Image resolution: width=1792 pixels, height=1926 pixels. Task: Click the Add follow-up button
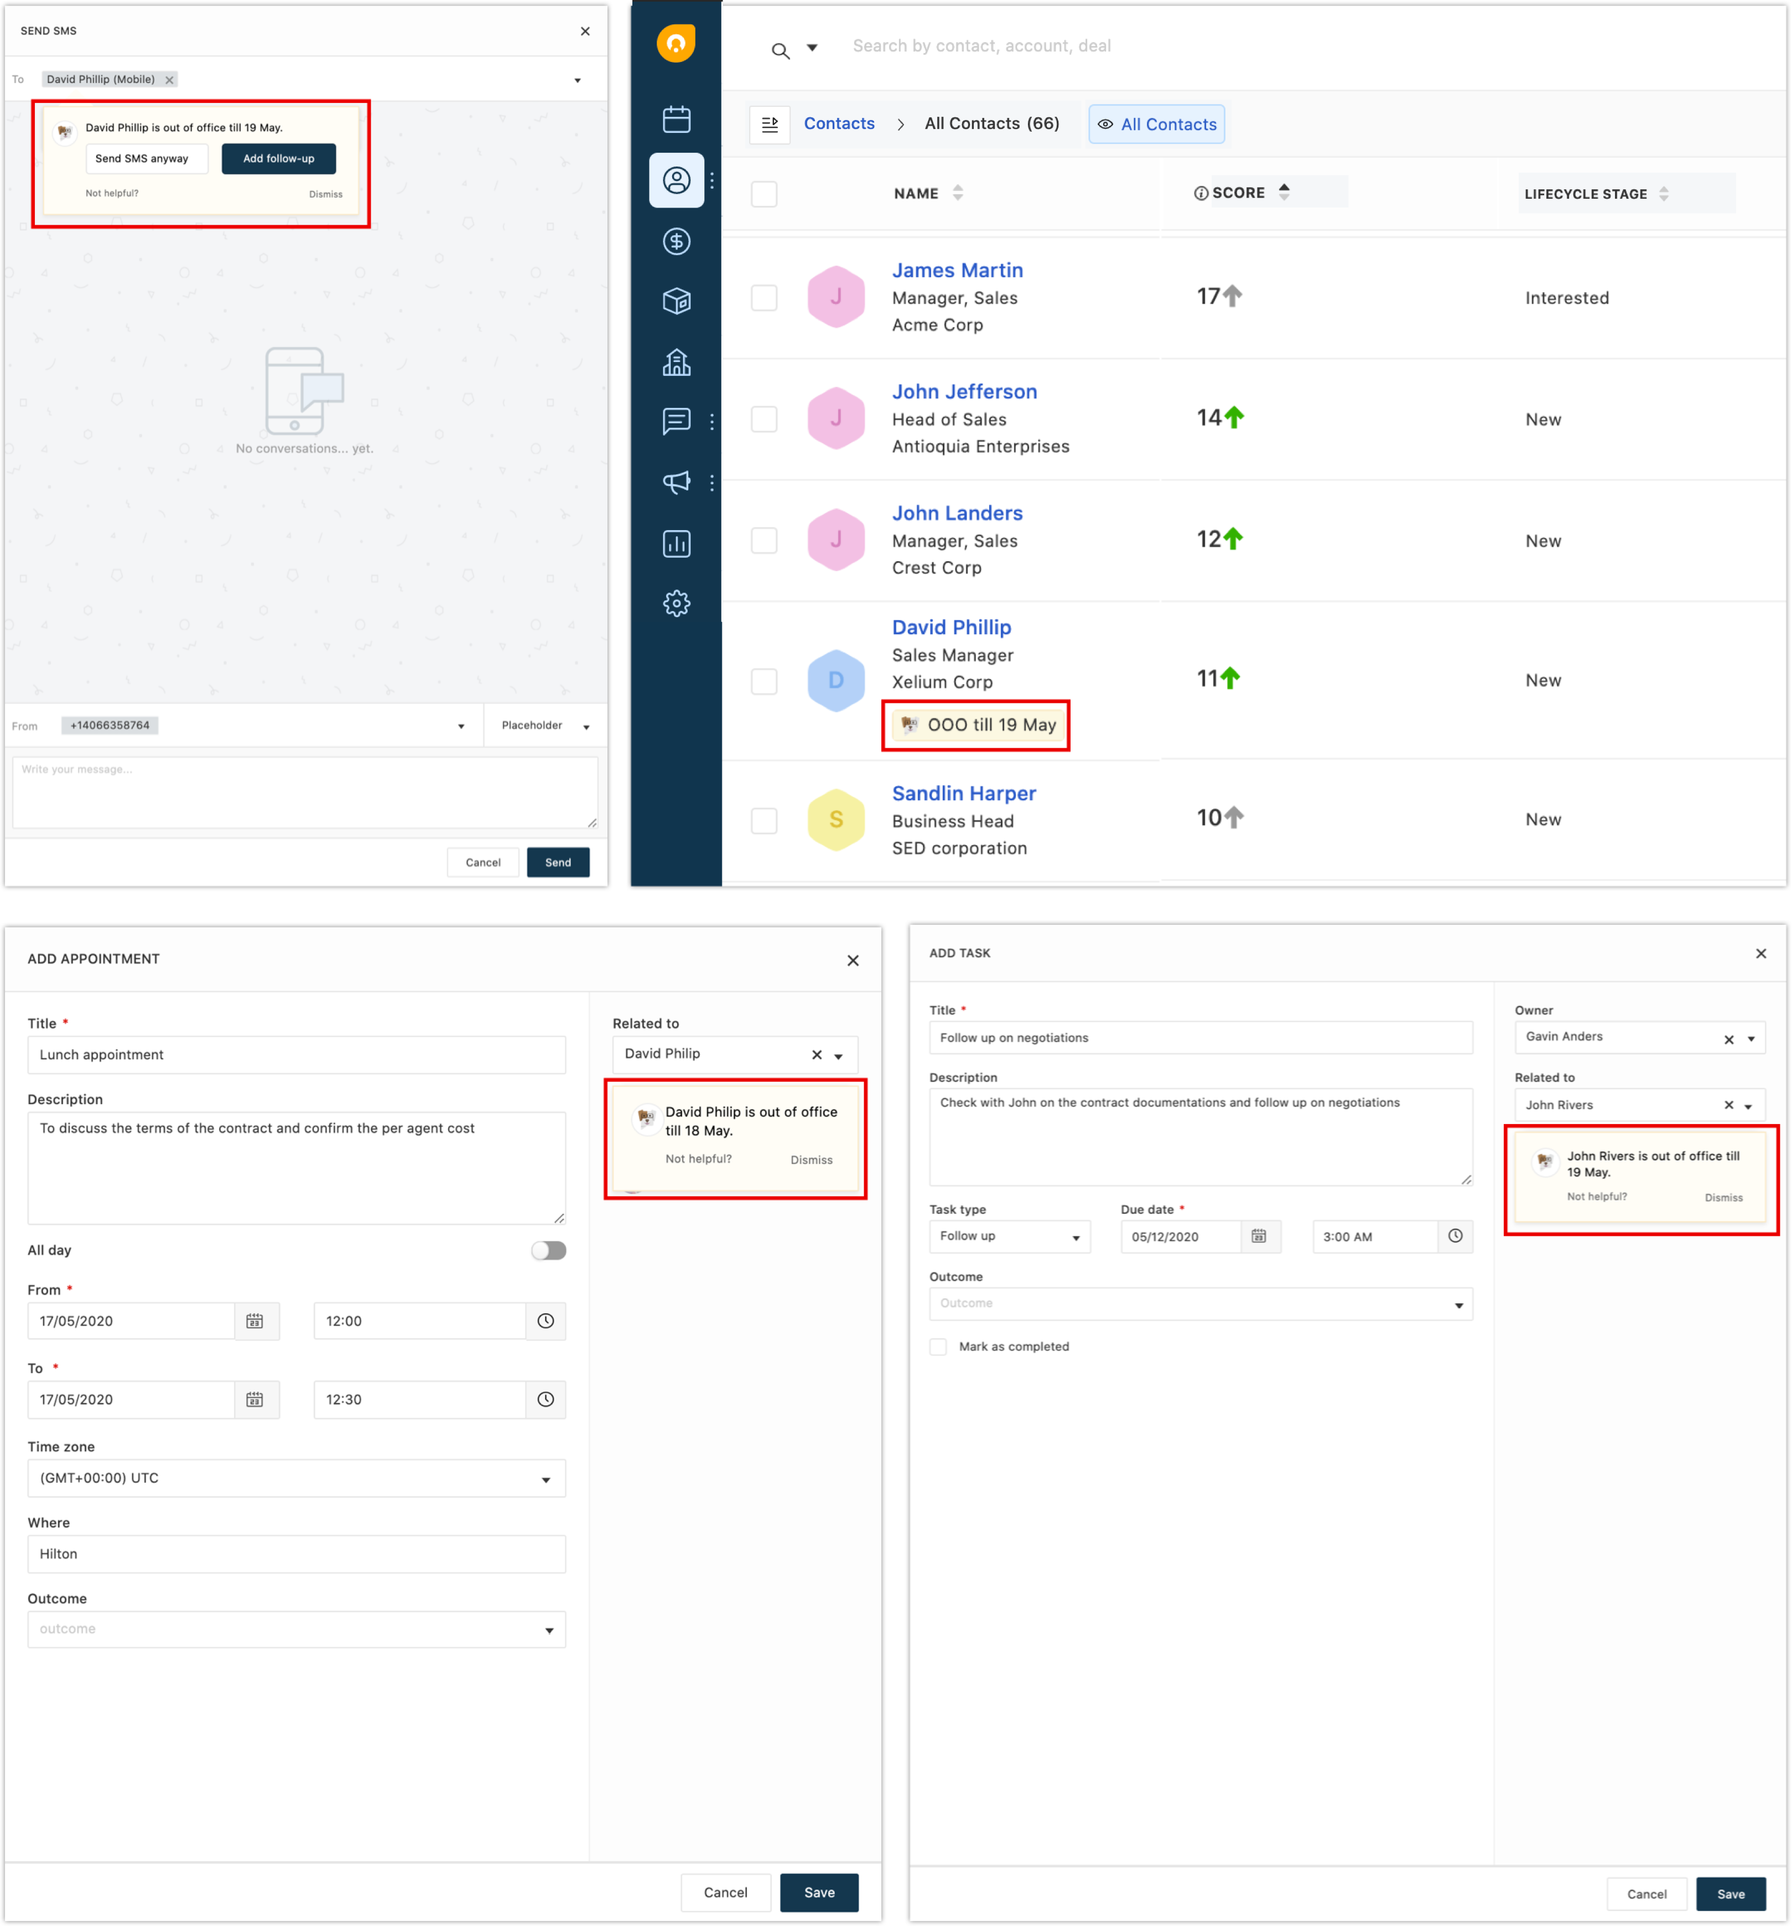278,159
